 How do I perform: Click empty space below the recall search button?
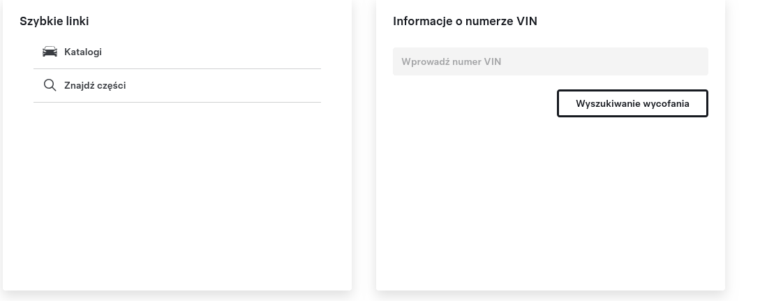pos(550,203)
